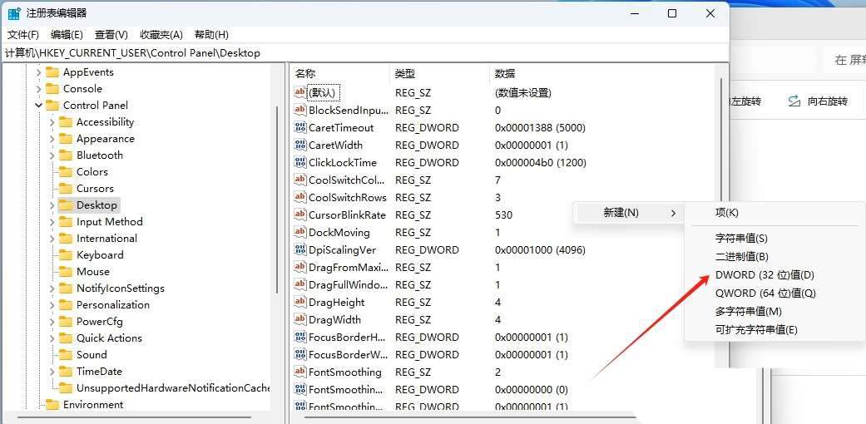Screen dimensions: 866x424
Task: Click the Colors key folder icon
Action: coord(66,172)
